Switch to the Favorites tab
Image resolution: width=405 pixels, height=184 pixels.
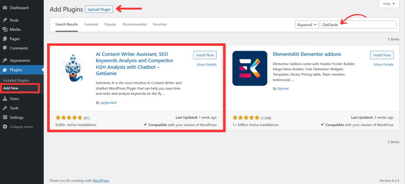click(160, 24)
